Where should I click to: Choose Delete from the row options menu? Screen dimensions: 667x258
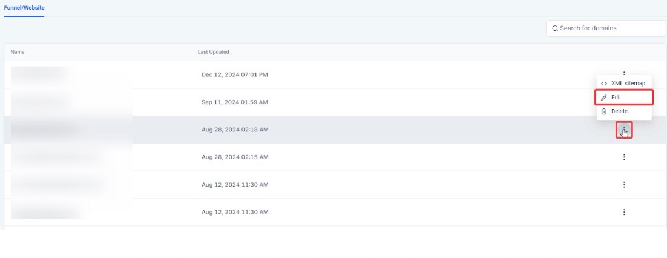pos(619,111)
